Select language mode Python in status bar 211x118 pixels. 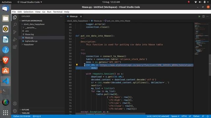tap(196, 116)
